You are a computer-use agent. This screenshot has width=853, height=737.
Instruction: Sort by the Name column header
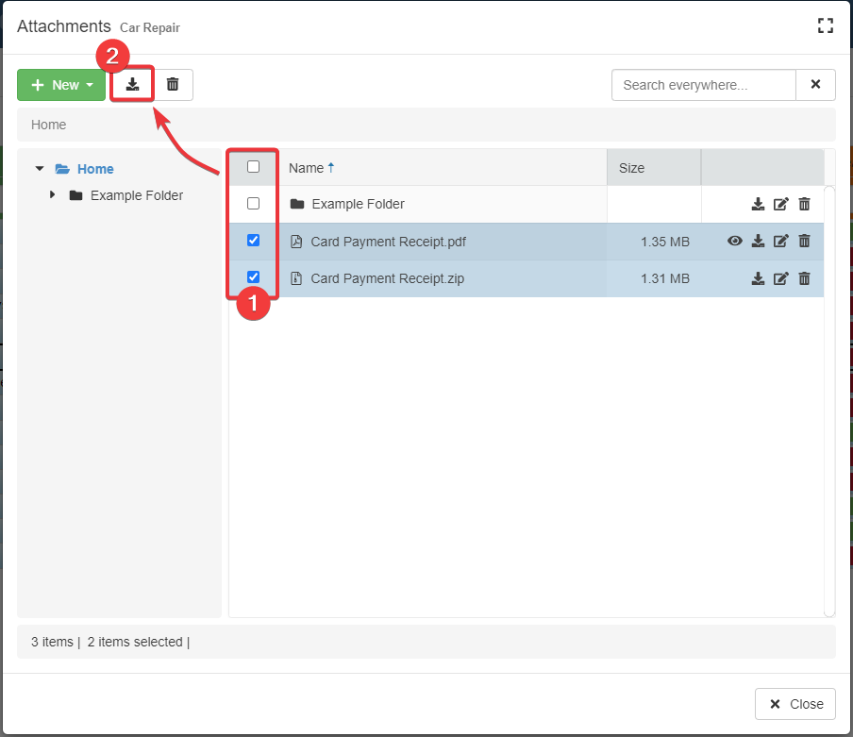point(307,168)
